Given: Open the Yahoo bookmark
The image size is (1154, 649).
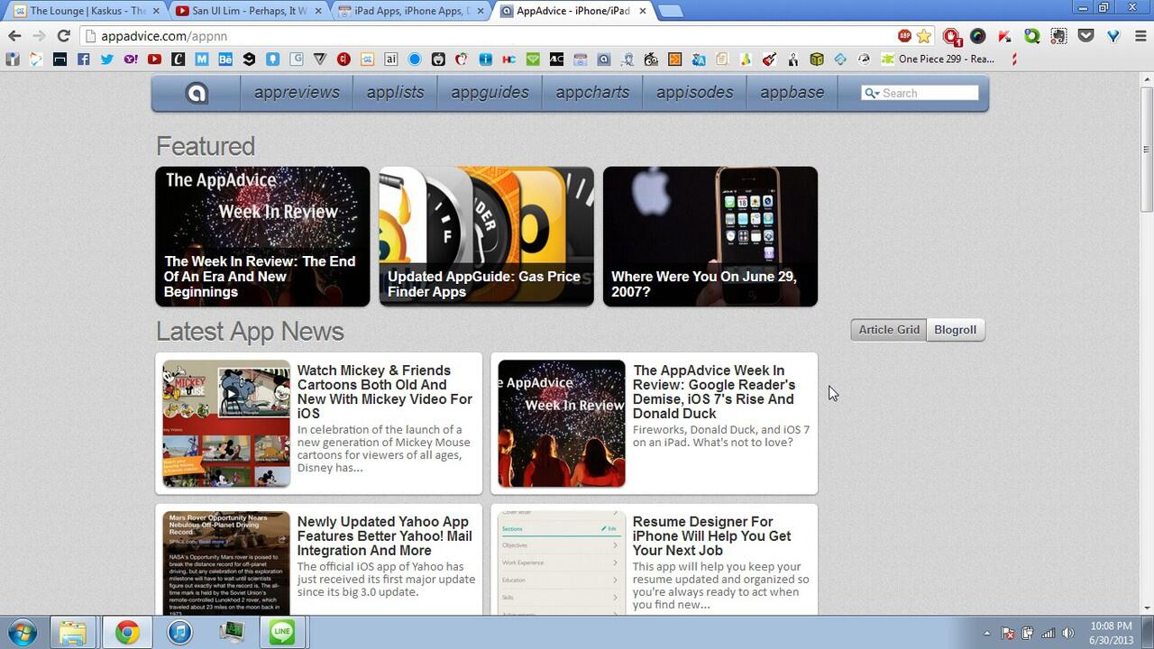Looking at the screenshot, I should [x=131, y=59].
